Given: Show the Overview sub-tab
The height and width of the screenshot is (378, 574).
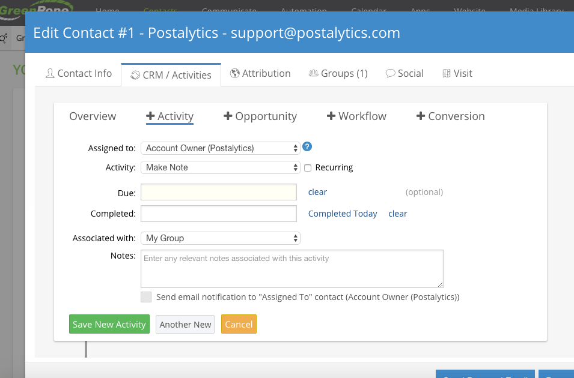Looking at the screenshot, I should [93, 116].
